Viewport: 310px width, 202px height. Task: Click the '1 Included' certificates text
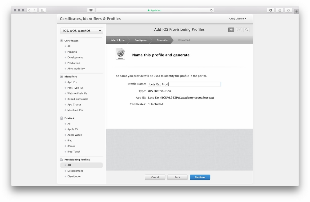click(x=156, y=104)
